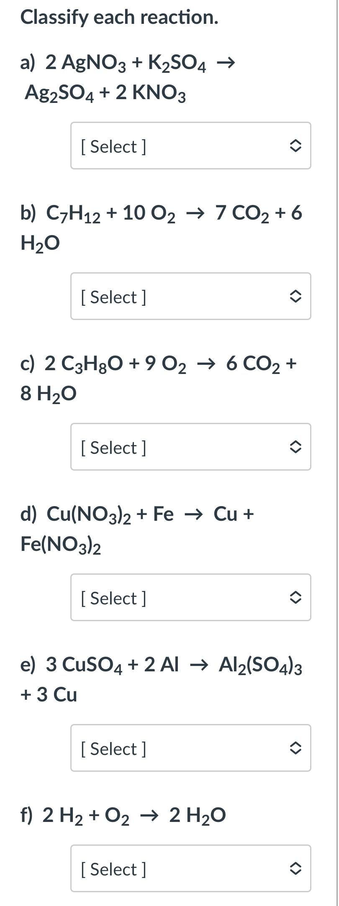Click the chevron arrows beneath the CuSO4 reaction
The width and height of the screenshot is (339, 906).
point(295,748)
